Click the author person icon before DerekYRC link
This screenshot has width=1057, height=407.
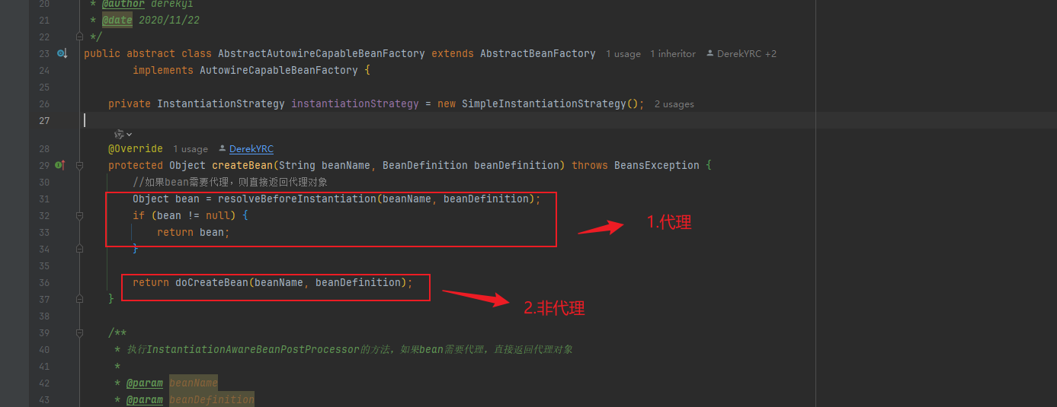(x=223, y=149)
